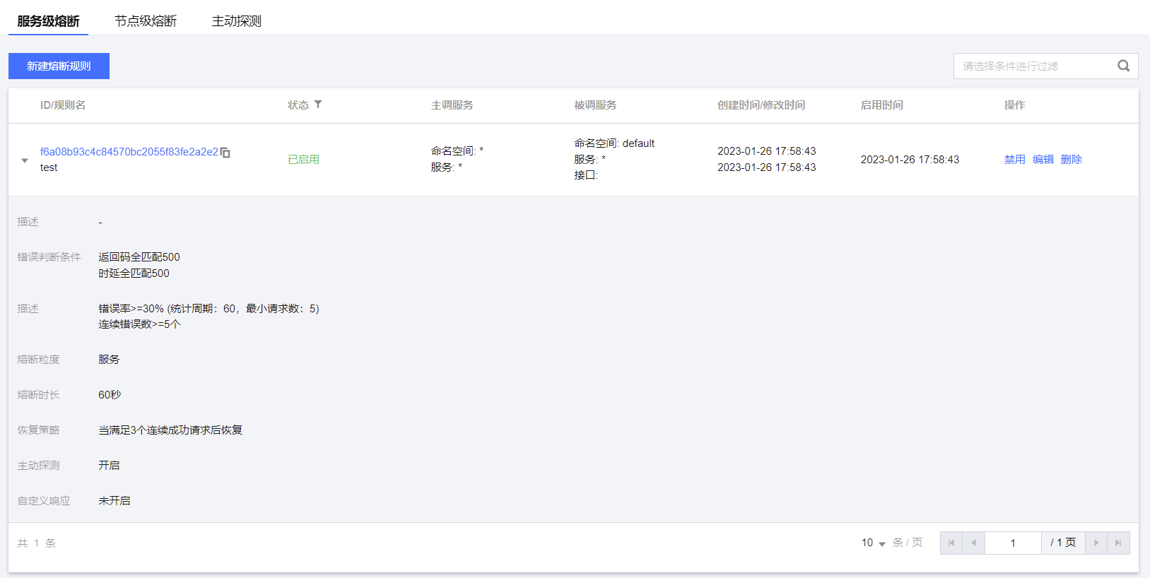Focus the filter condition search field
The image size is (1150, 578).
click(x=1032, y=66)
